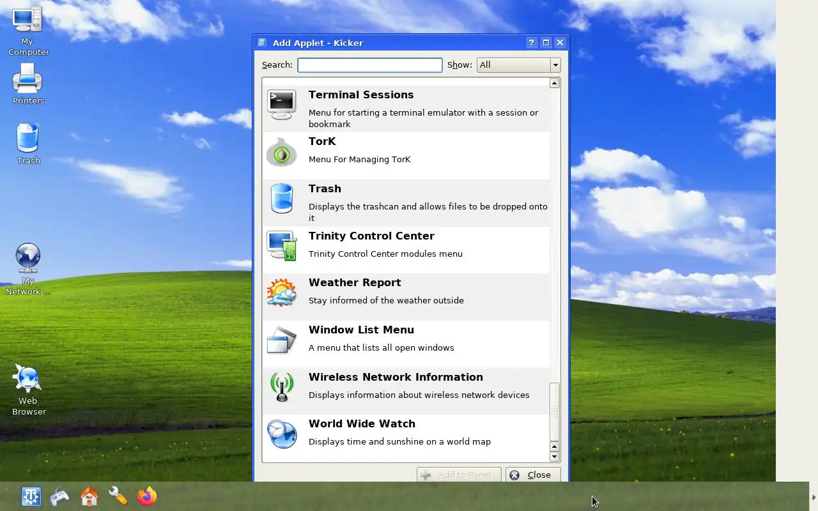
Task: Open the Show filter dropdown
Action: (x=518, y=65)
